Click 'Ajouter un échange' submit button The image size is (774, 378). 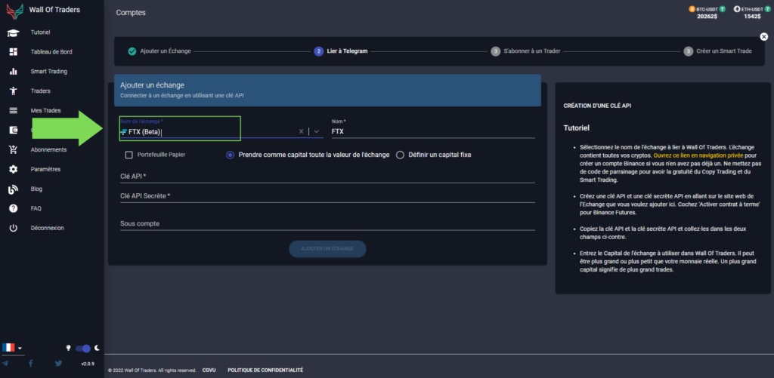[327, 248]
